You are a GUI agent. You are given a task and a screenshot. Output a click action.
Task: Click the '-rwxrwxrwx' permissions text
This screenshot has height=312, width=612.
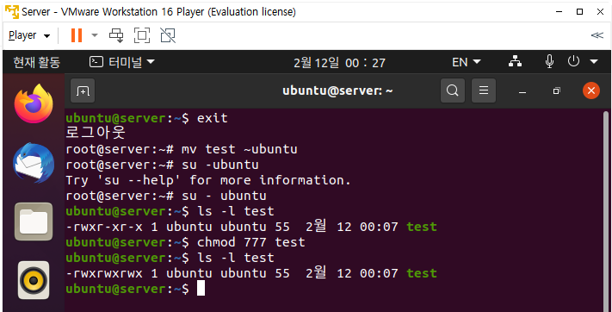(x=104, y=273)
